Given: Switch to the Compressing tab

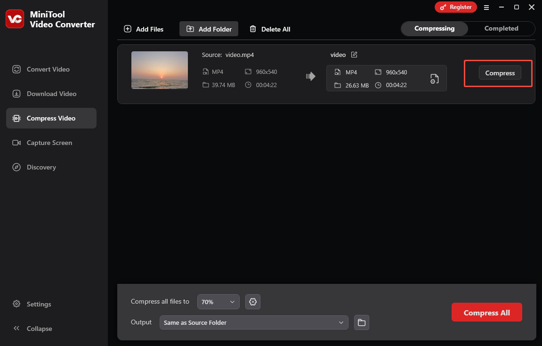Looking at the screenshot, I should (435, 28).
